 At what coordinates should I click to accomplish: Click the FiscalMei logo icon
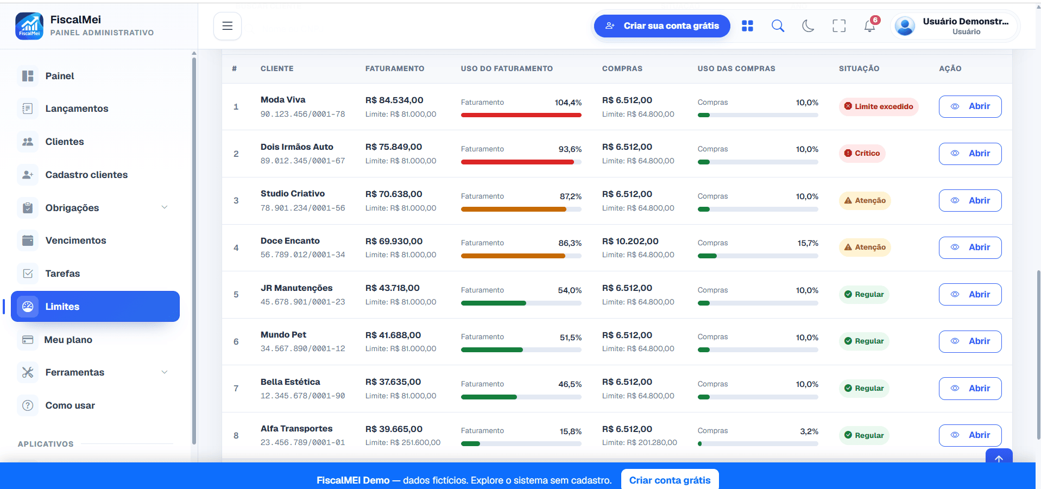pyautogui.click(x=29, y=26)
